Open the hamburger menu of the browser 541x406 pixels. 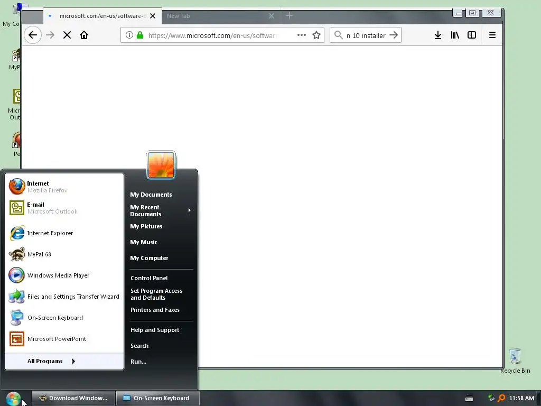(492, 35)
